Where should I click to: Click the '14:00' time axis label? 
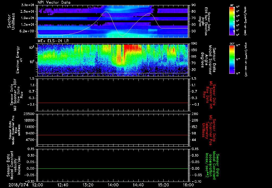click(x=113, y=185)
